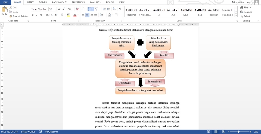This screenshot has height=134, width=261.
Task: Click the 54669 WORDS counter
Action: coord(28,132)
